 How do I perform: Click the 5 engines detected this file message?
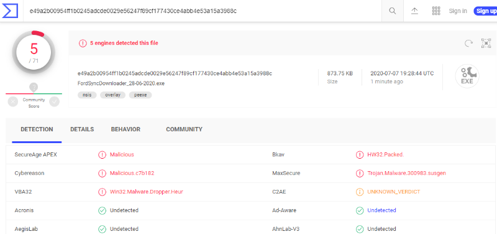point(124,43)
